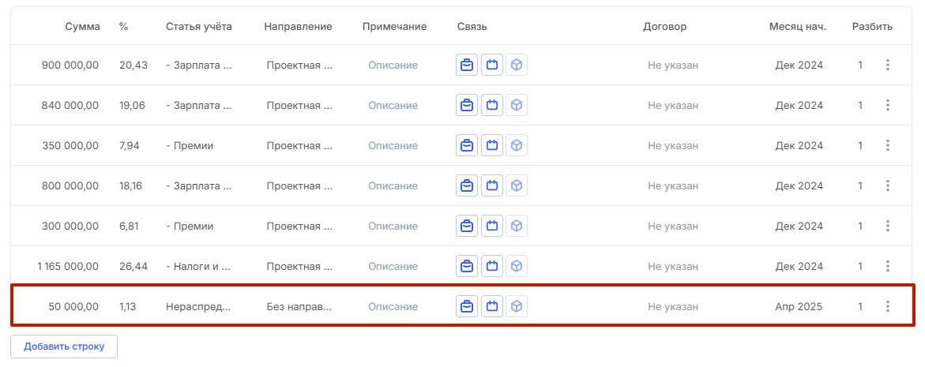Click cube link icon in 1 165 000,00 row
Screen dimensions: 925x367
[x=517, y=266]
